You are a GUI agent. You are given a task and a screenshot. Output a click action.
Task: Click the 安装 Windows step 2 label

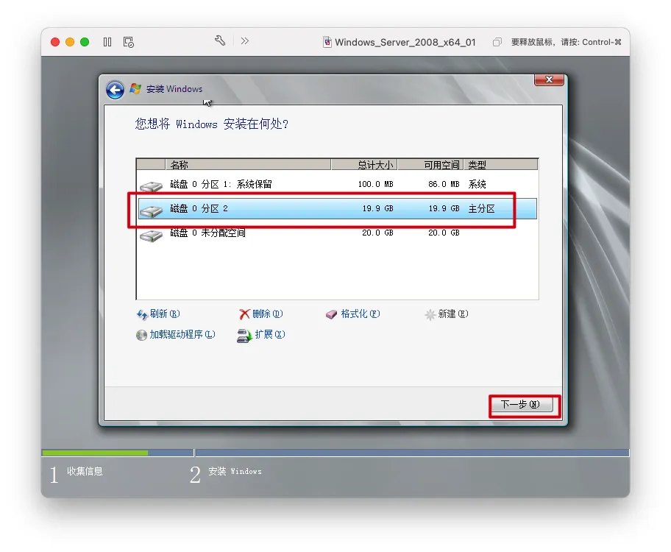coord(235,472)
